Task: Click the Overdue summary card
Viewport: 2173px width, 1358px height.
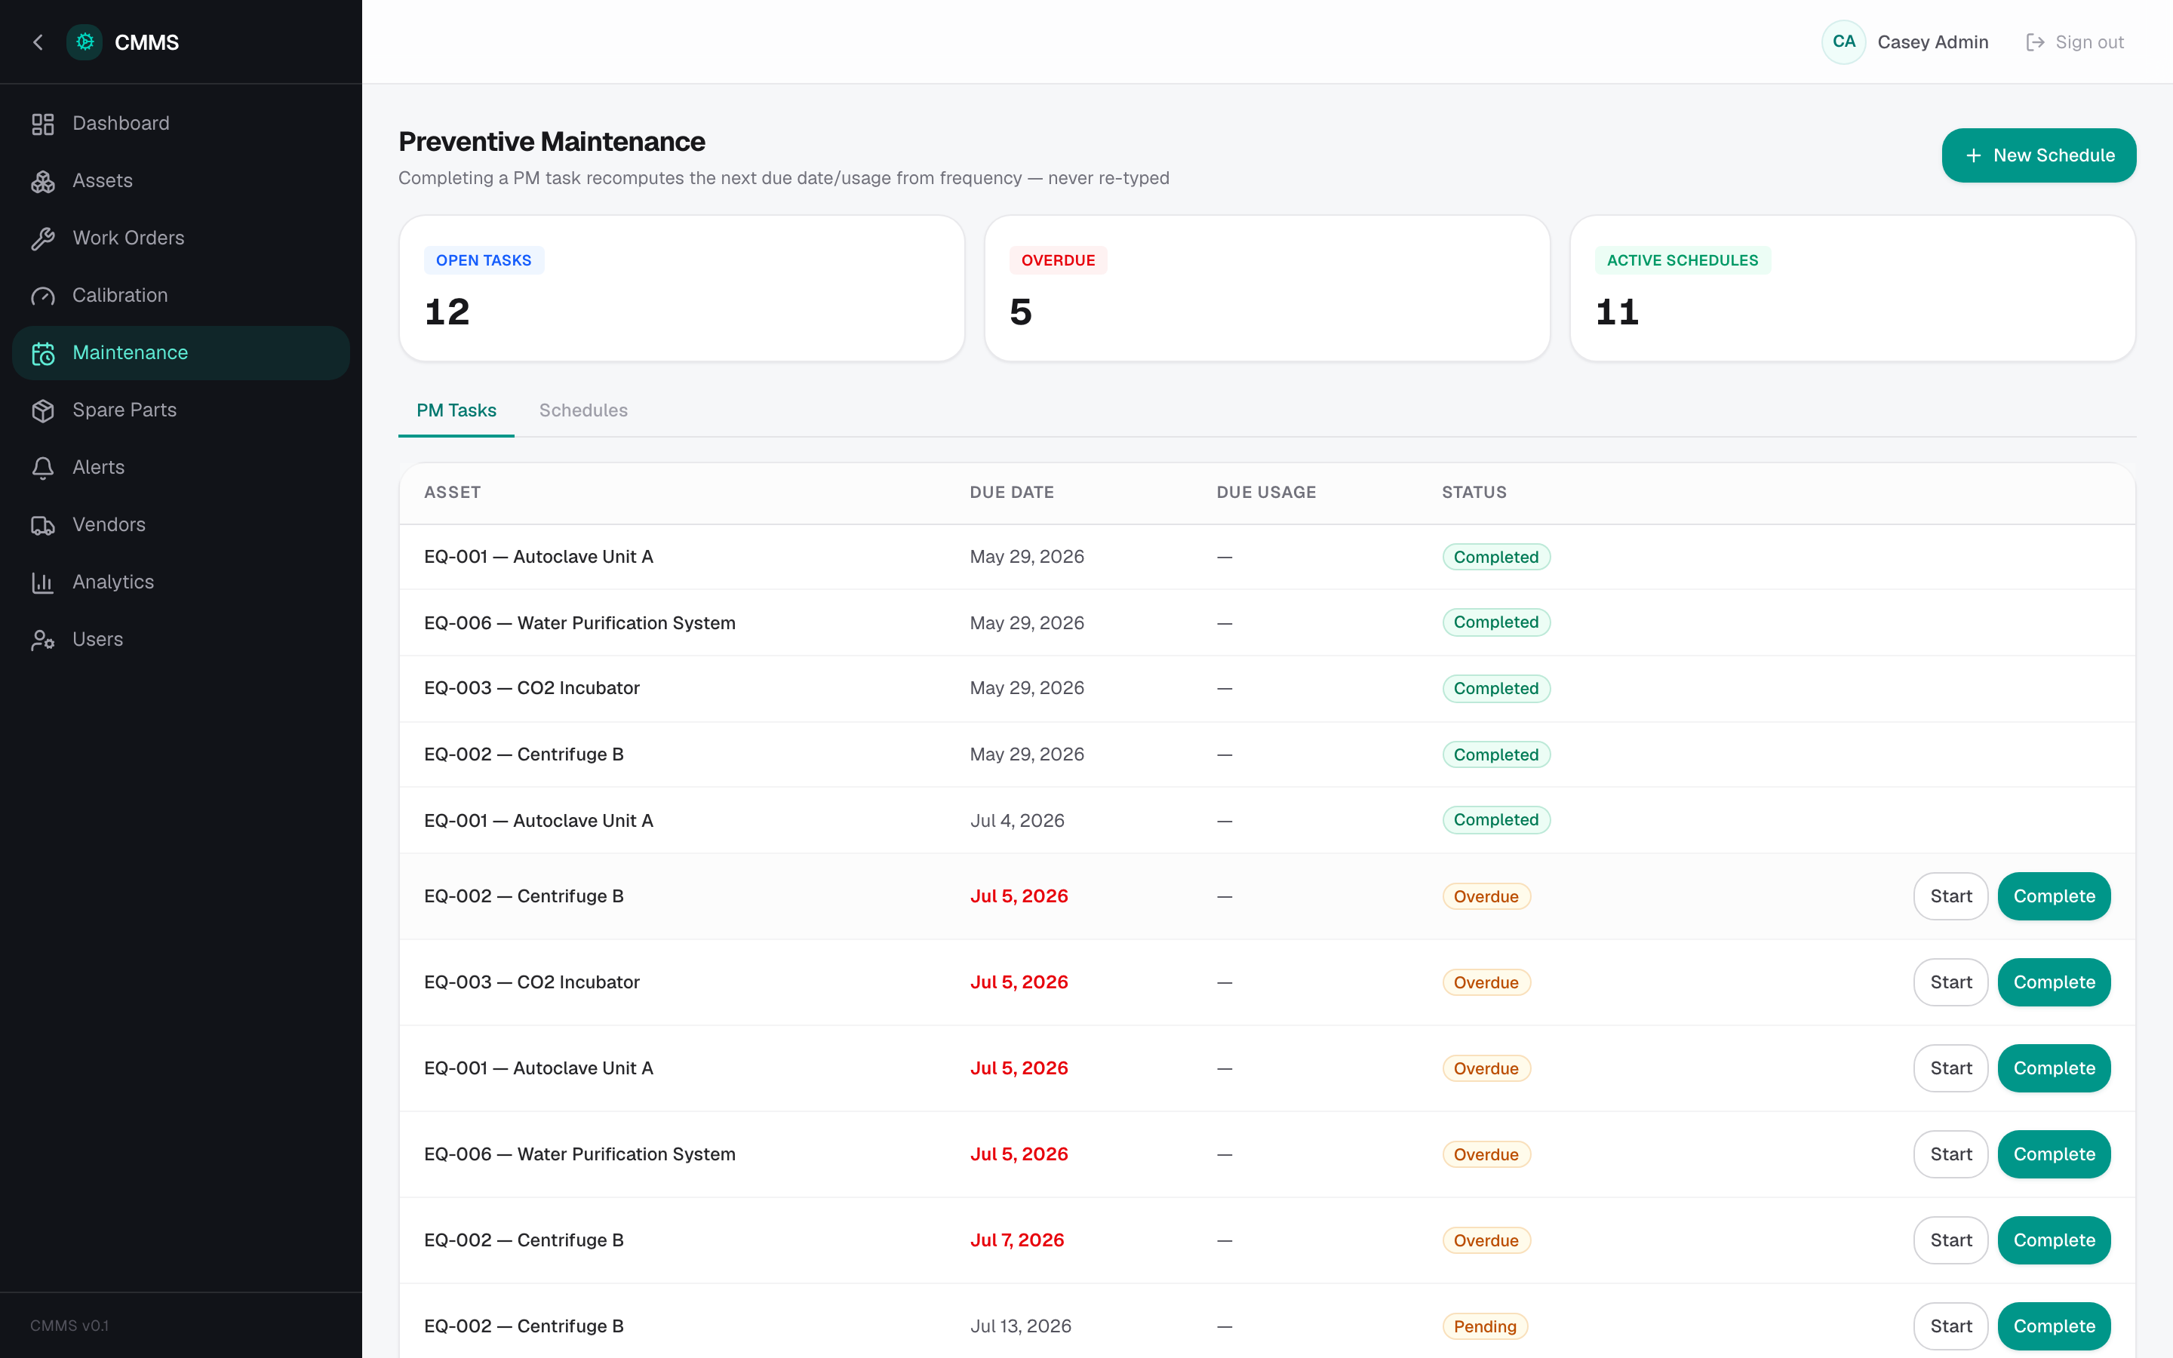Action: (1267, 288)
